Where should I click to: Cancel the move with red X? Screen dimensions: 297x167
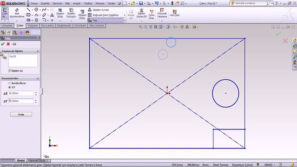(x=8, y=44)
